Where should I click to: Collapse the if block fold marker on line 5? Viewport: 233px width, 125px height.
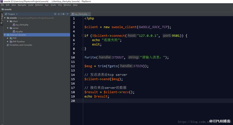pos(83,36)
